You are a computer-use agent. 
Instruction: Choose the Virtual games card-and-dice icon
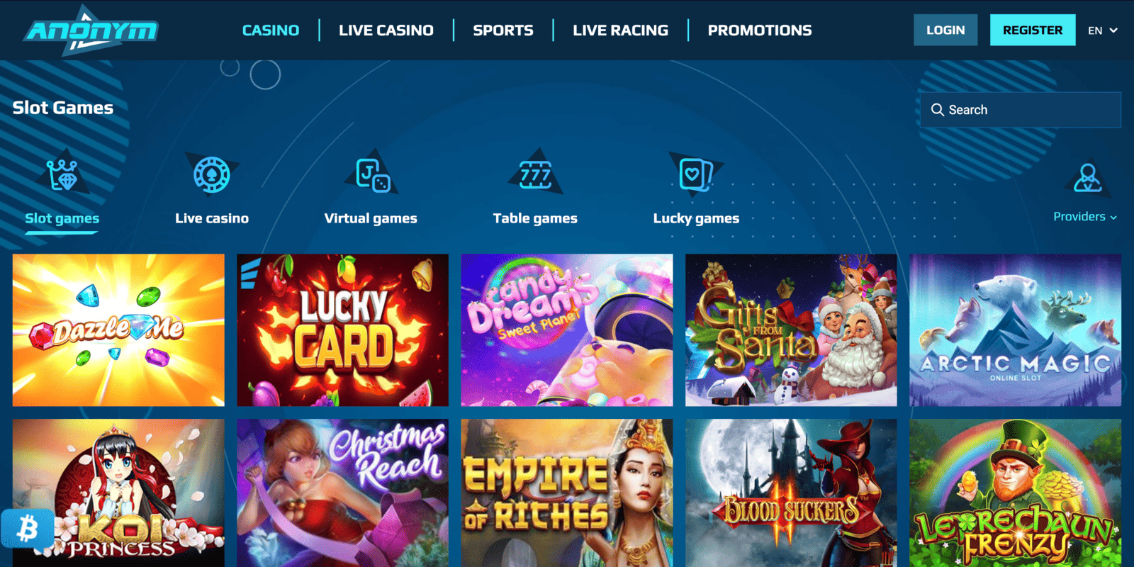point(372,175)
